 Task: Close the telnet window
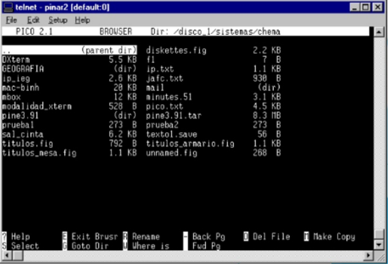coord(378,7)
